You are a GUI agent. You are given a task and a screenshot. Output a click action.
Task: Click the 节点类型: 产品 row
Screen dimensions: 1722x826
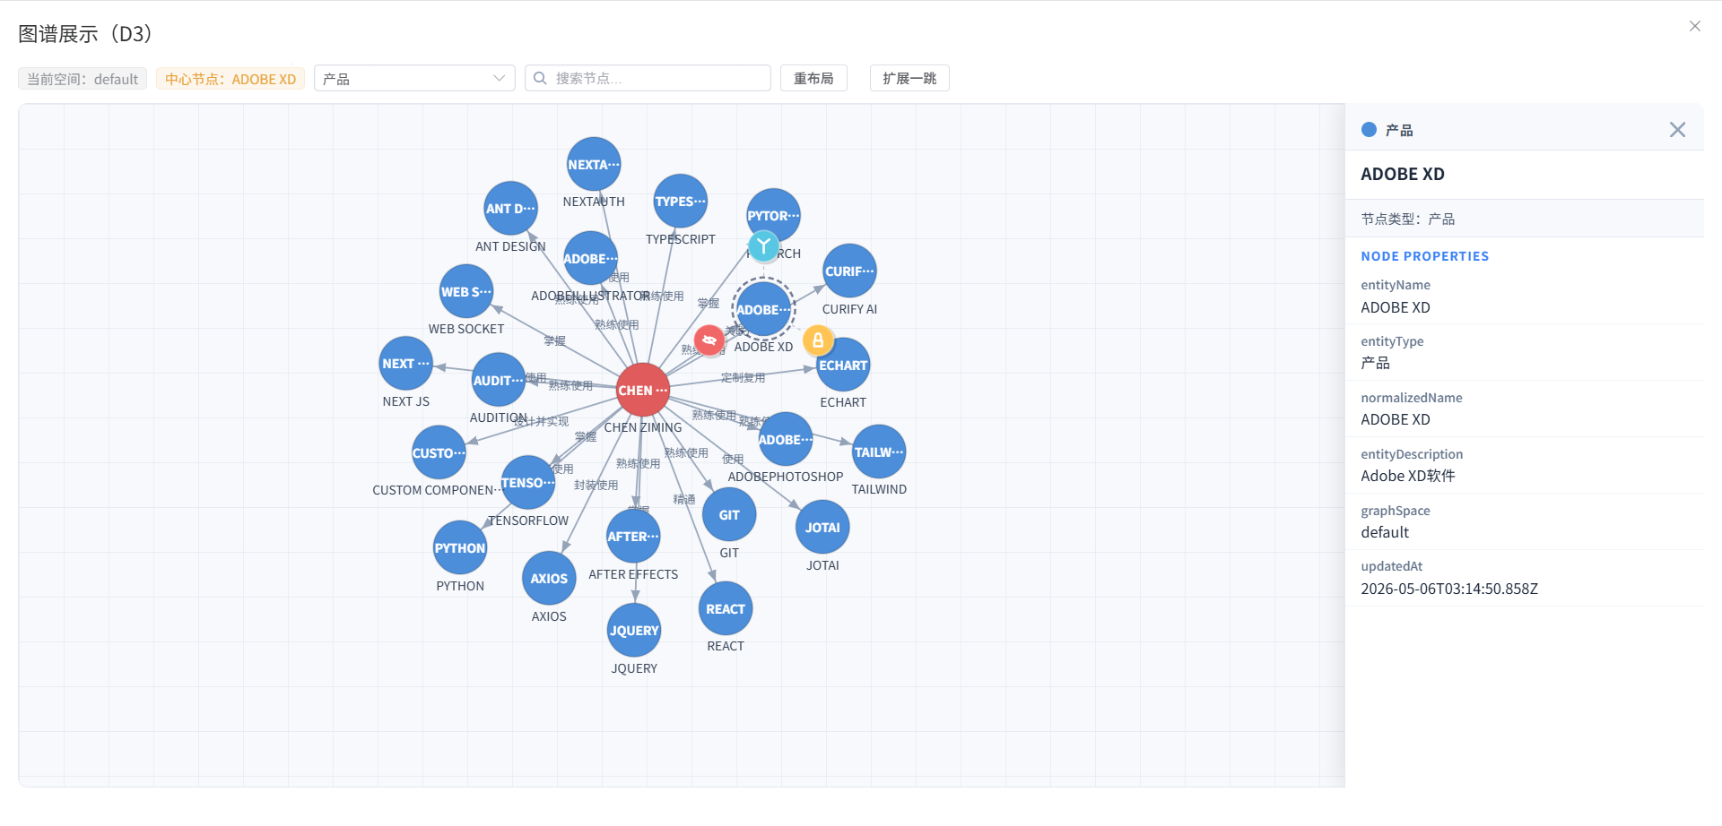[x=1525, y=219]
